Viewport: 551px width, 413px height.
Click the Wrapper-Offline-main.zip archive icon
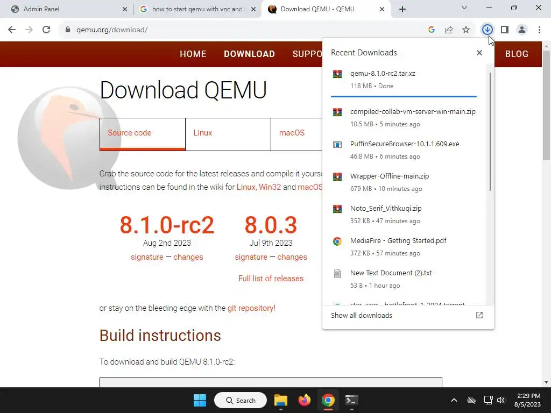337,176
